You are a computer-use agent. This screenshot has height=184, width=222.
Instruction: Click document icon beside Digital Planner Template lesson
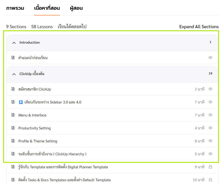[x=13, y=167]
